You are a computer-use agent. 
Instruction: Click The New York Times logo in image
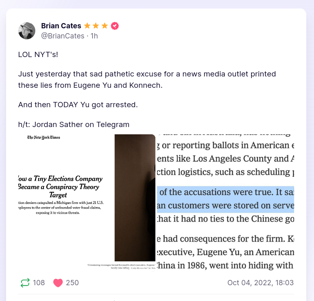point(44,138)
